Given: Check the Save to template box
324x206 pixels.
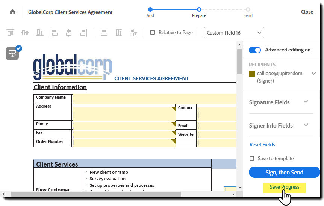Looking at the screenshot, I should tap(252, 158).
